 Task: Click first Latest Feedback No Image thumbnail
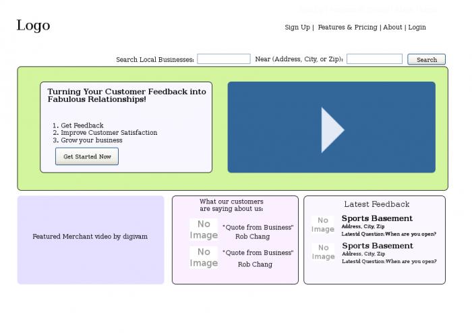coord(323,224)
